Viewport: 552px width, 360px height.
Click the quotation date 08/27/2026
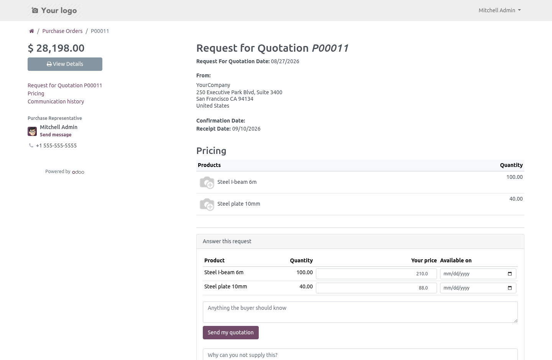point(285,61)
